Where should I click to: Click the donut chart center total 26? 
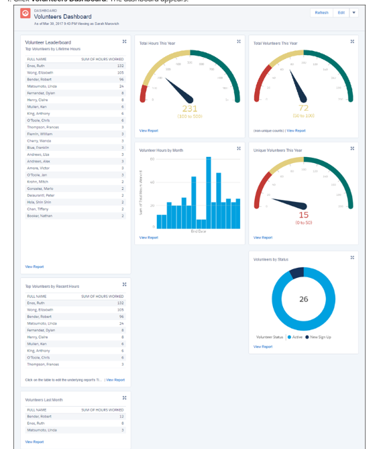click(304, 299)
